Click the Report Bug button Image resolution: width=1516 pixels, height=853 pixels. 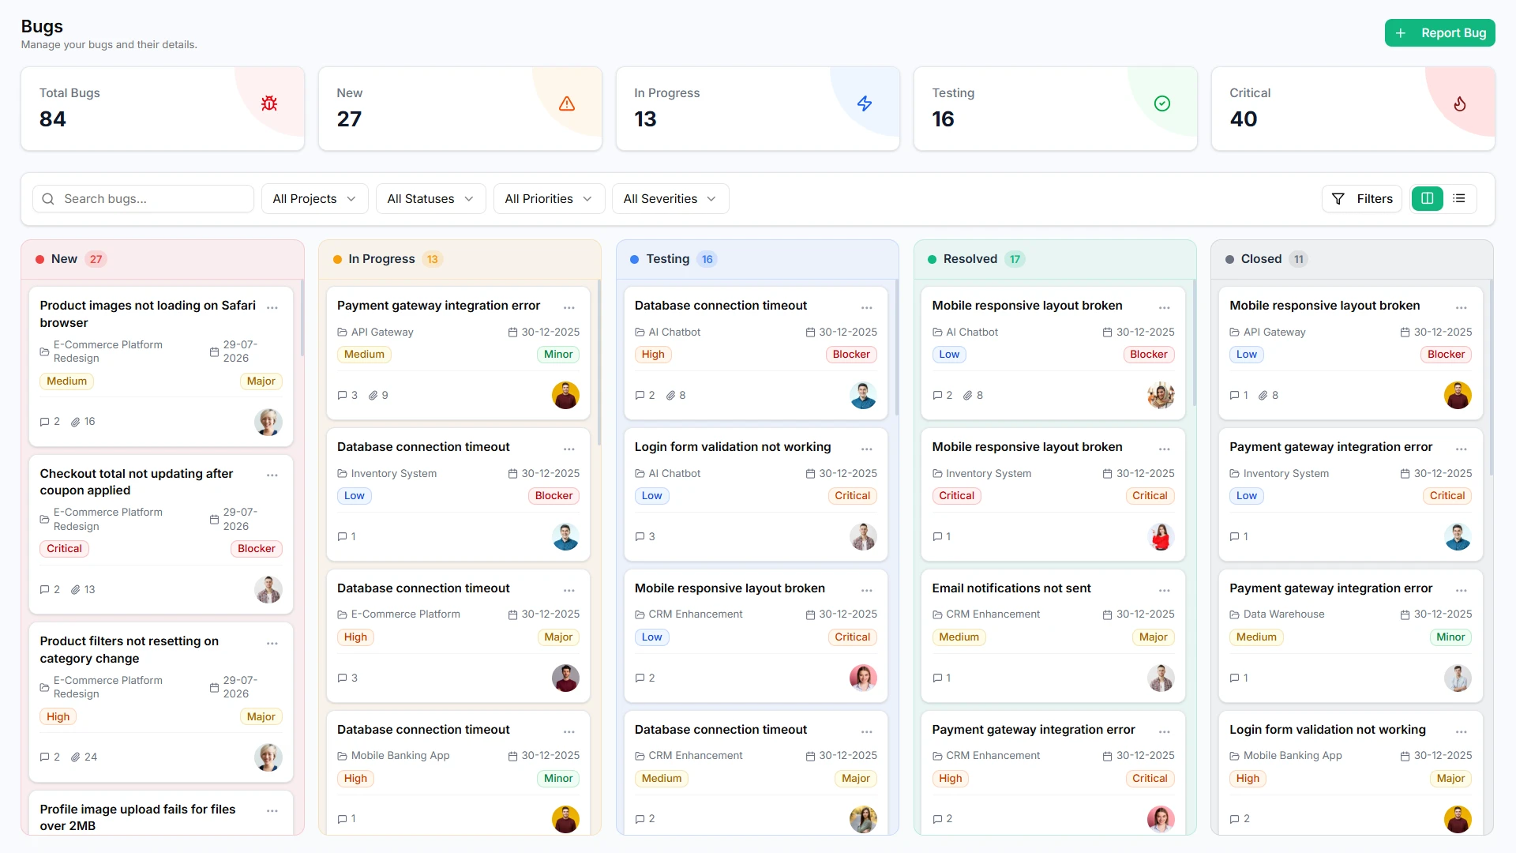click(1439, 33)
